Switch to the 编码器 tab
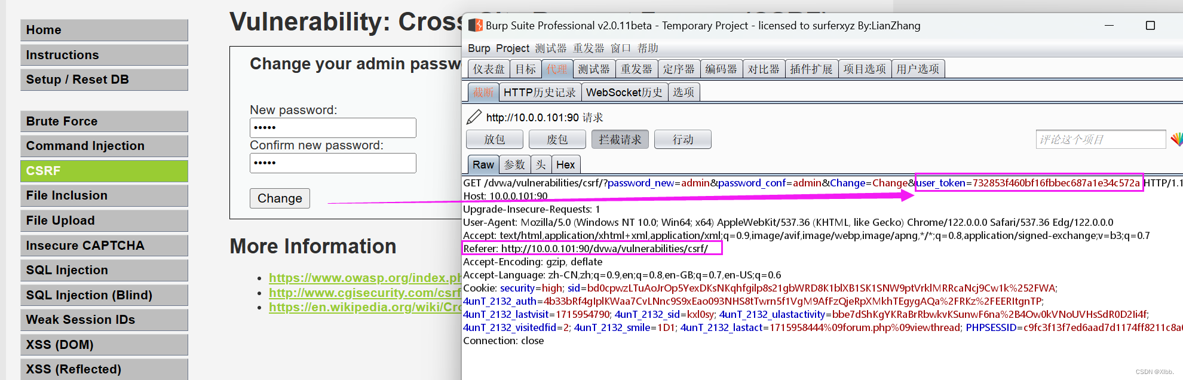Screen dimensions: 1183x380 (x=721, y=69)
